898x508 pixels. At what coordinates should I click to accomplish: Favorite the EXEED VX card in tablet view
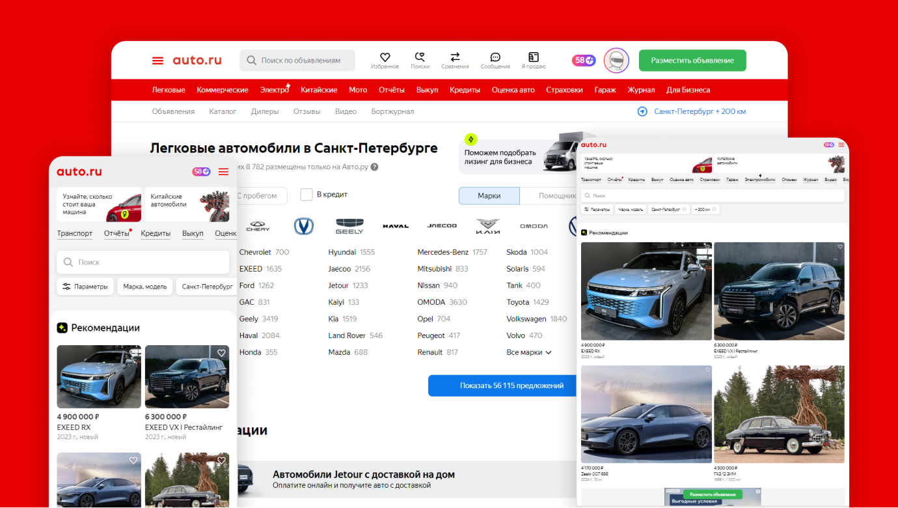click(x=840, y=247)
